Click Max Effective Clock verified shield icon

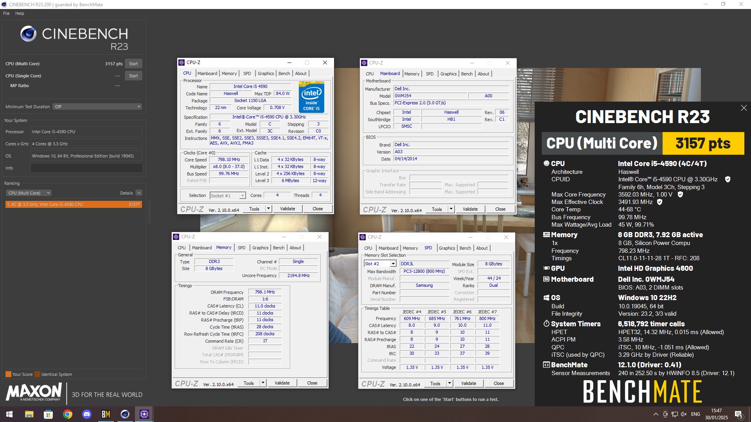659,202
